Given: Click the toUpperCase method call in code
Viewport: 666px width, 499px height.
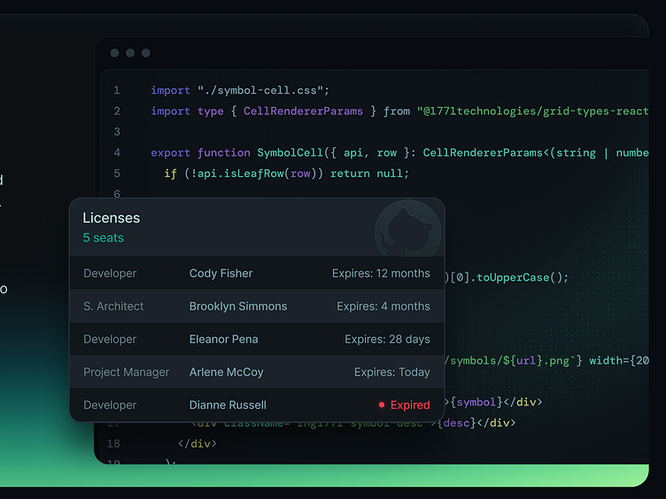Looking at the screenshot, I should click(x=513, y=277).
